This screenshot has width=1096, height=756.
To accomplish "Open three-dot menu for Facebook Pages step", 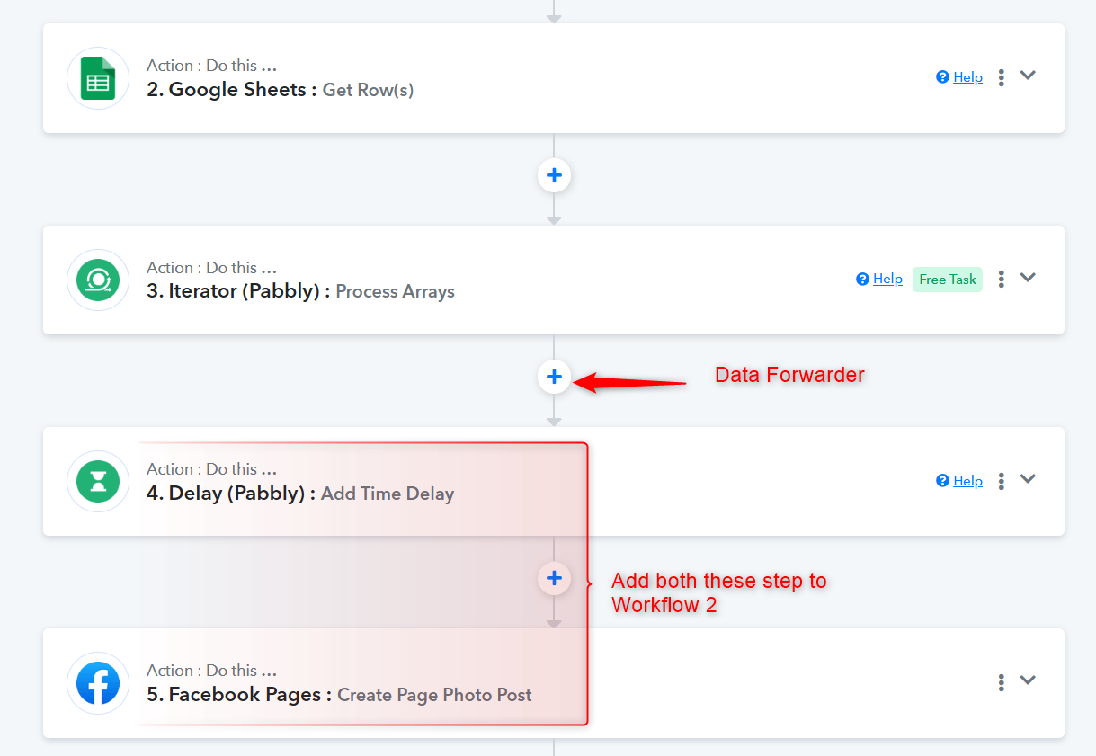I will [1001, 682].
